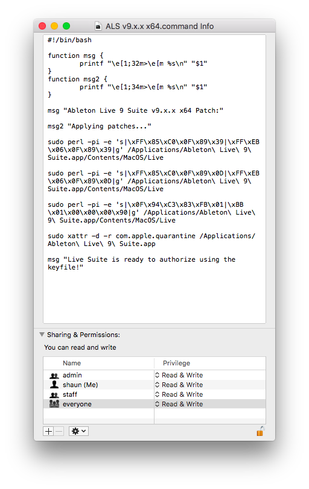Select the admin row in the permissions list
This screenshot has width=309, height=489.
(154, 375)
